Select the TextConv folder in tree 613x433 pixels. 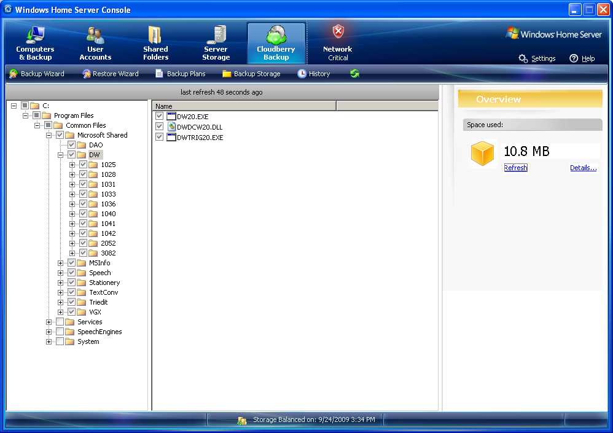tap(104, 292)
